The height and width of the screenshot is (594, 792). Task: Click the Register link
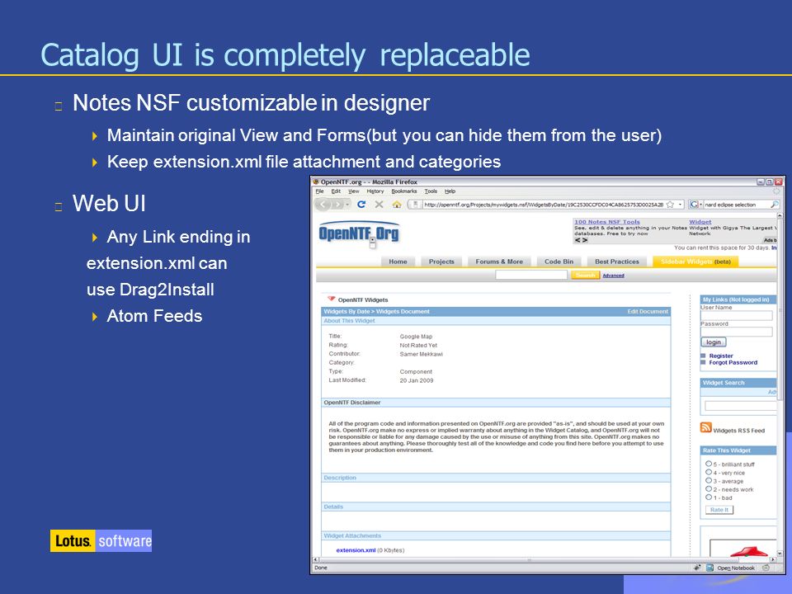tap(721, 356)
